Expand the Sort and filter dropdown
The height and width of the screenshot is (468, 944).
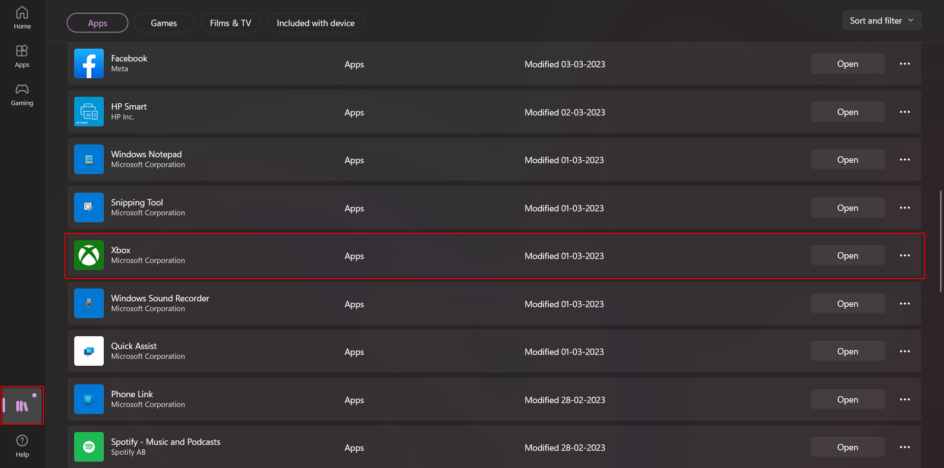[x=882, y=21]
